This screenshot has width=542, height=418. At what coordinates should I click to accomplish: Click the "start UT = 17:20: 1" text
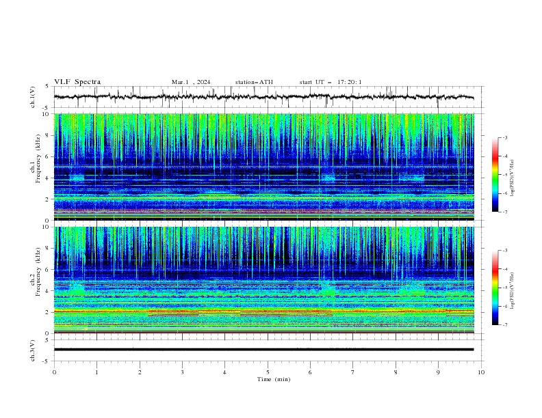tap(331, 82)
